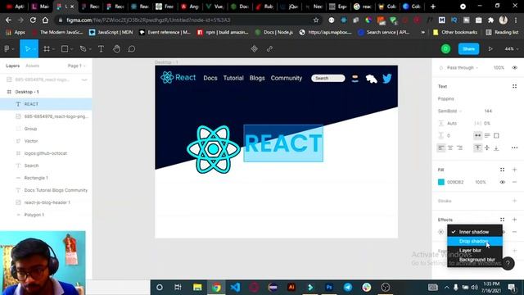The height and width of the screenshot is (295, 524).
Task: Choose Inner shadow effect option
Action: point(475,232)
